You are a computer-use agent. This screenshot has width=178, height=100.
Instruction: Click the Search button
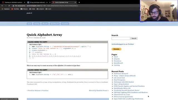[x=134, y=38]
